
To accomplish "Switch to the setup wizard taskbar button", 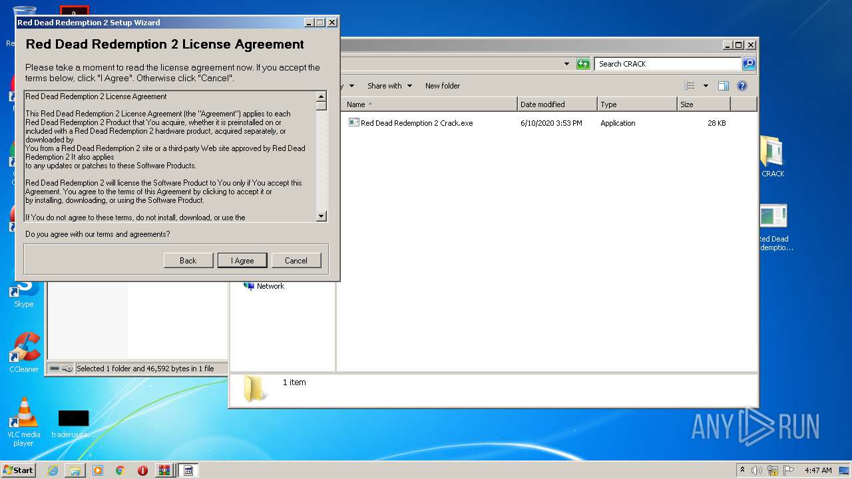I will tap(188, 470).
